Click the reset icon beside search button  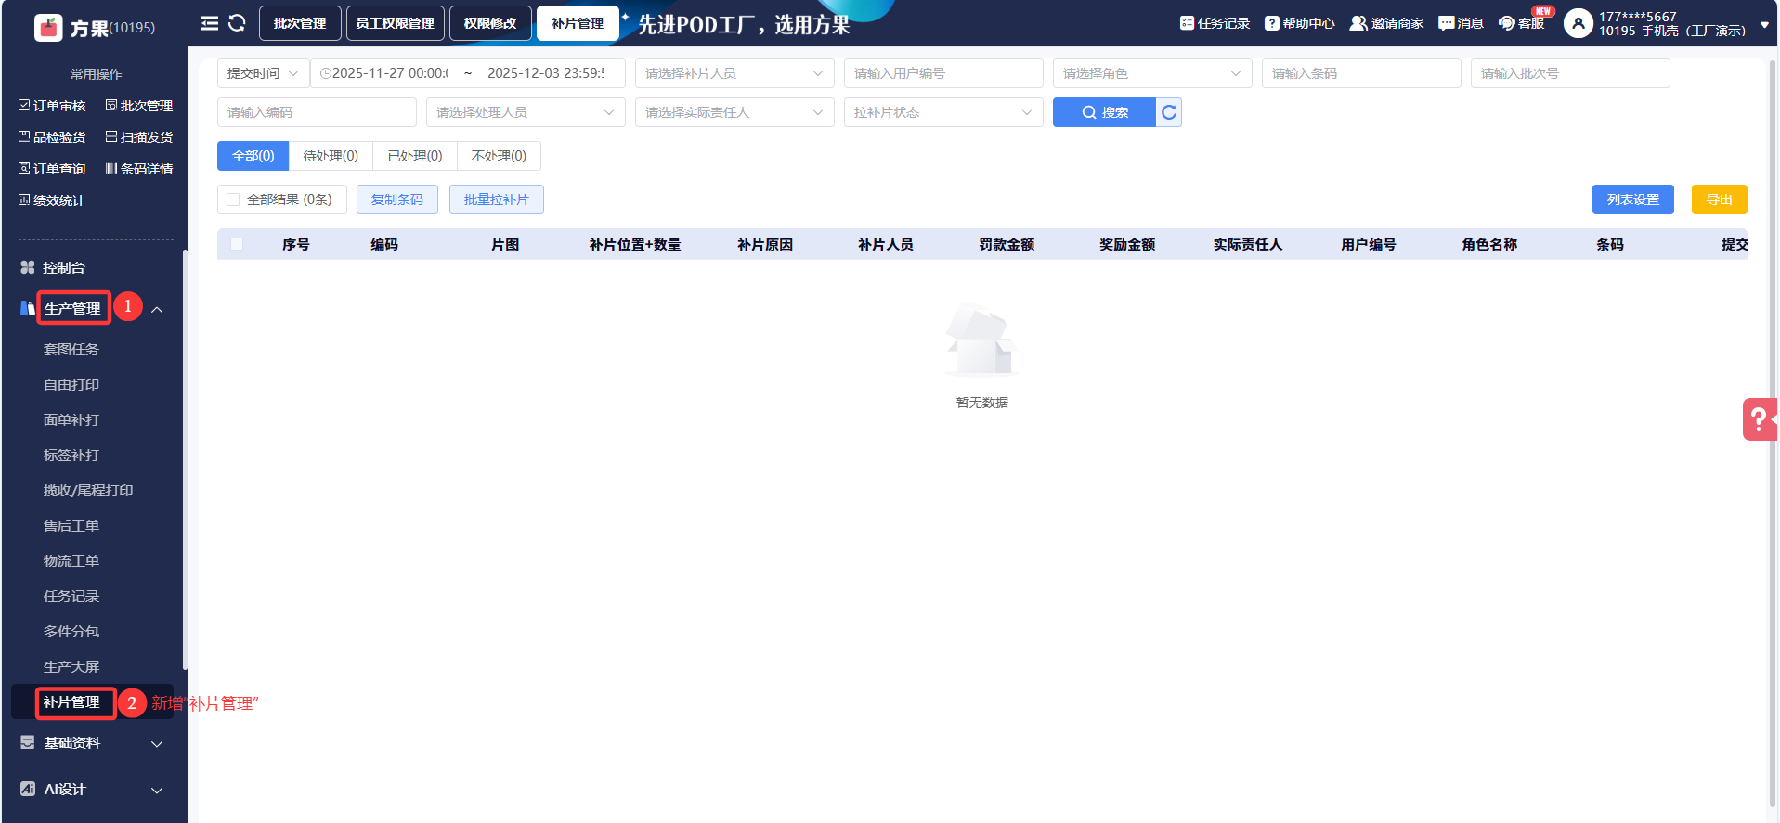pyautogui.click(x=1169, y=112)
